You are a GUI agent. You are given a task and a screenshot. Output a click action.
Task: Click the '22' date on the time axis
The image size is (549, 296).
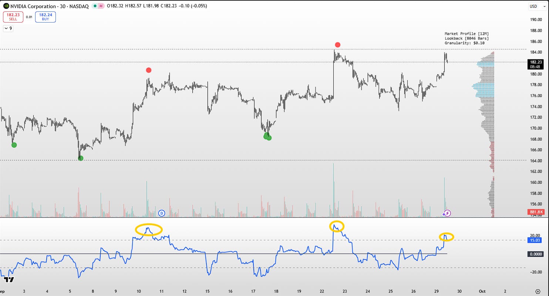tap(322, 291)
